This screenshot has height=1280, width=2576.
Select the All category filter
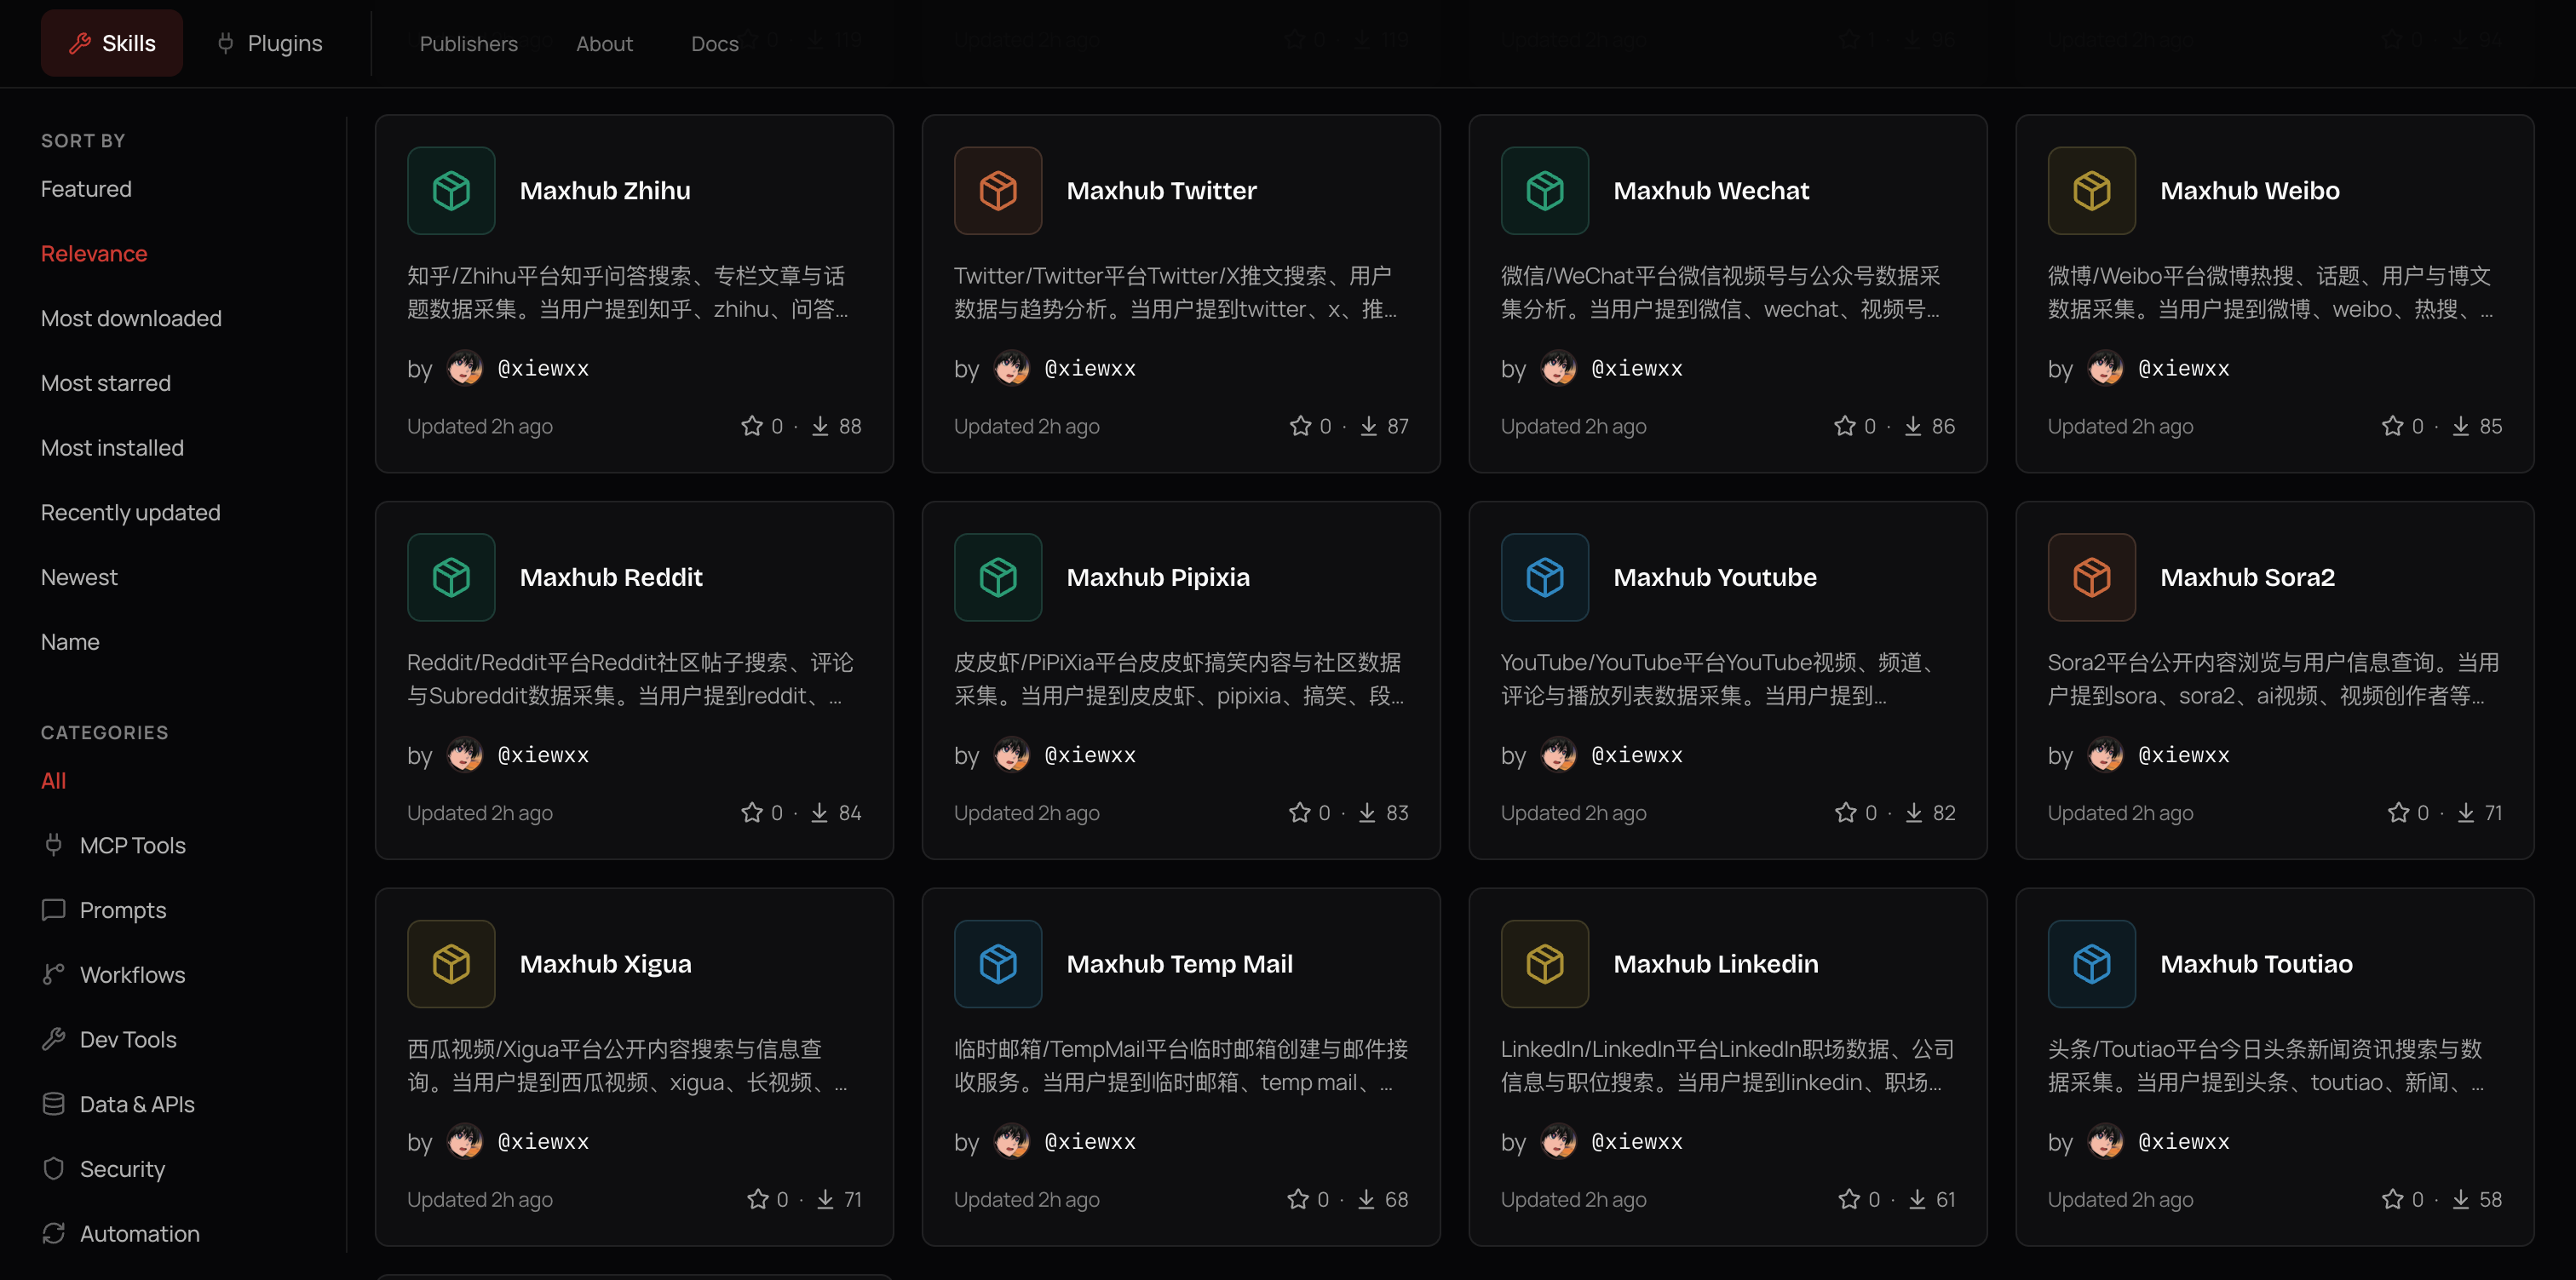(53, 781)
